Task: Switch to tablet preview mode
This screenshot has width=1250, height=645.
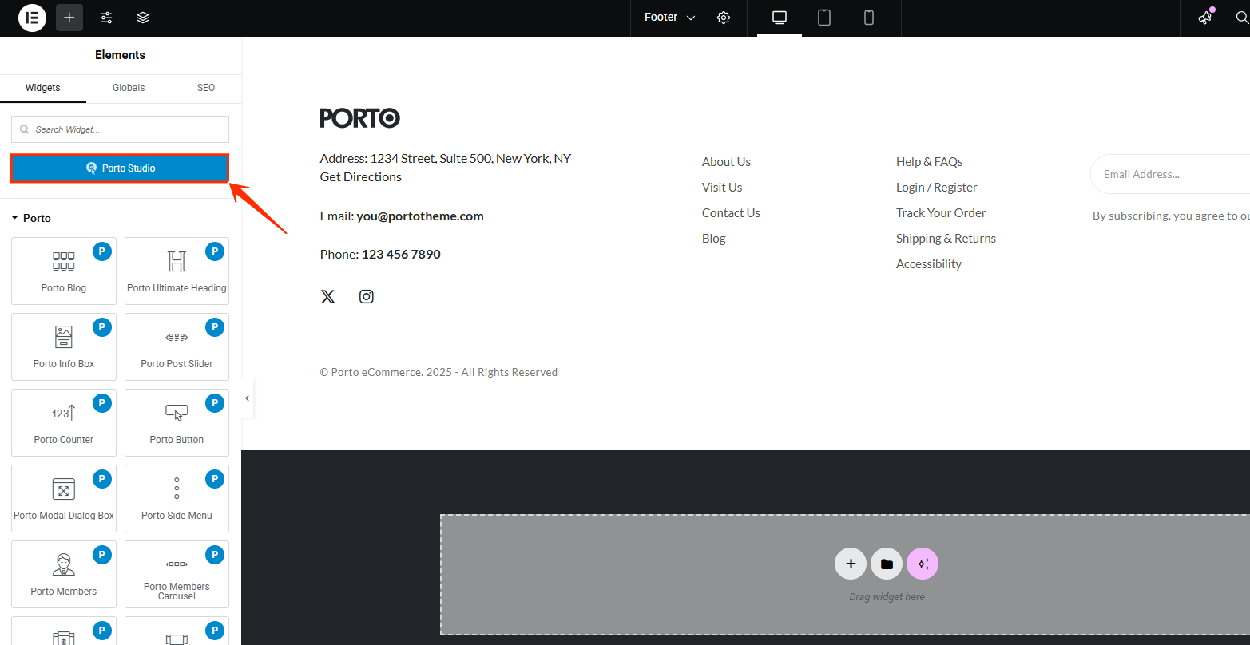Action: [824, 18]
